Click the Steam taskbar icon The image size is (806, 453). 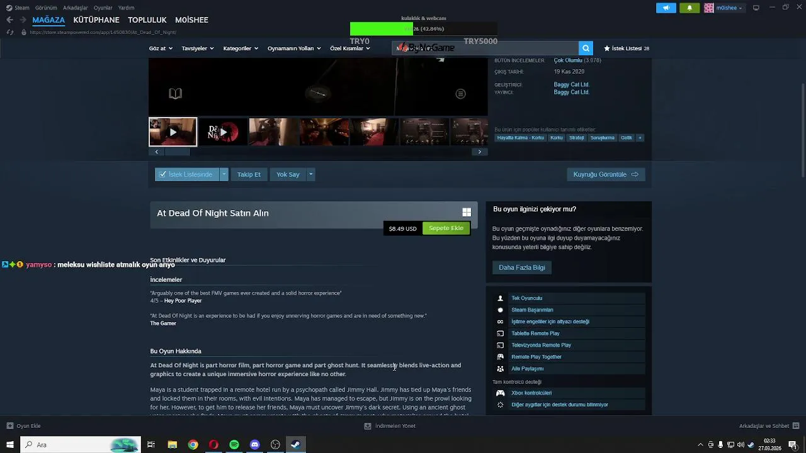coord(295,445)
